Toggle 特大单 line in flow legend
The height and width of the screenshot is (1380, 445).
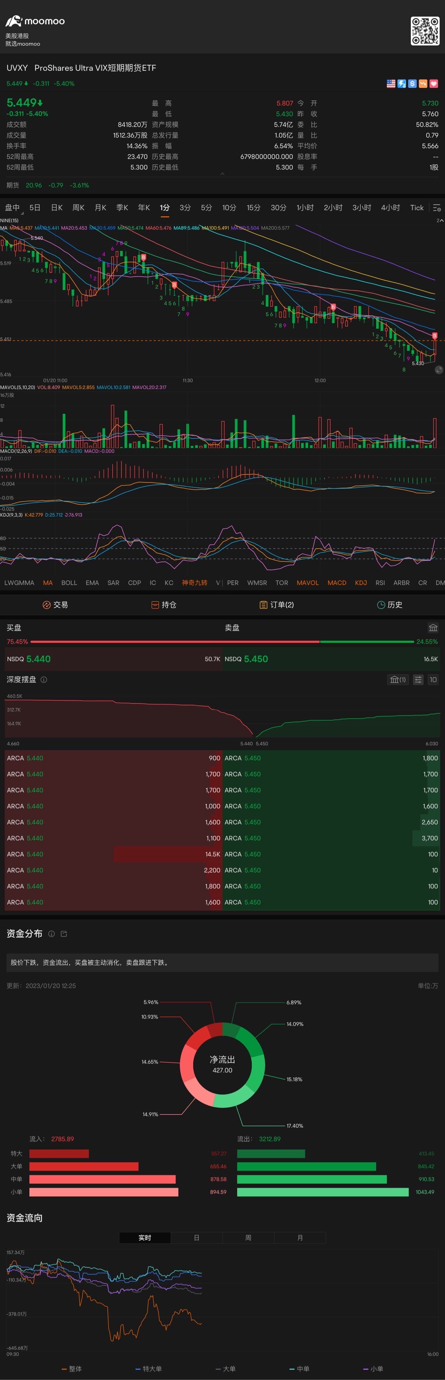tap(148, 1369)
